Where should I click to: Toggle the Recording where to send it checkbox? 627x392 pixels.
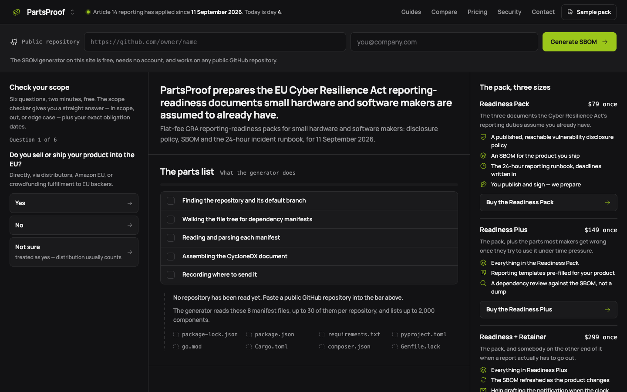(x=171, y=275)
